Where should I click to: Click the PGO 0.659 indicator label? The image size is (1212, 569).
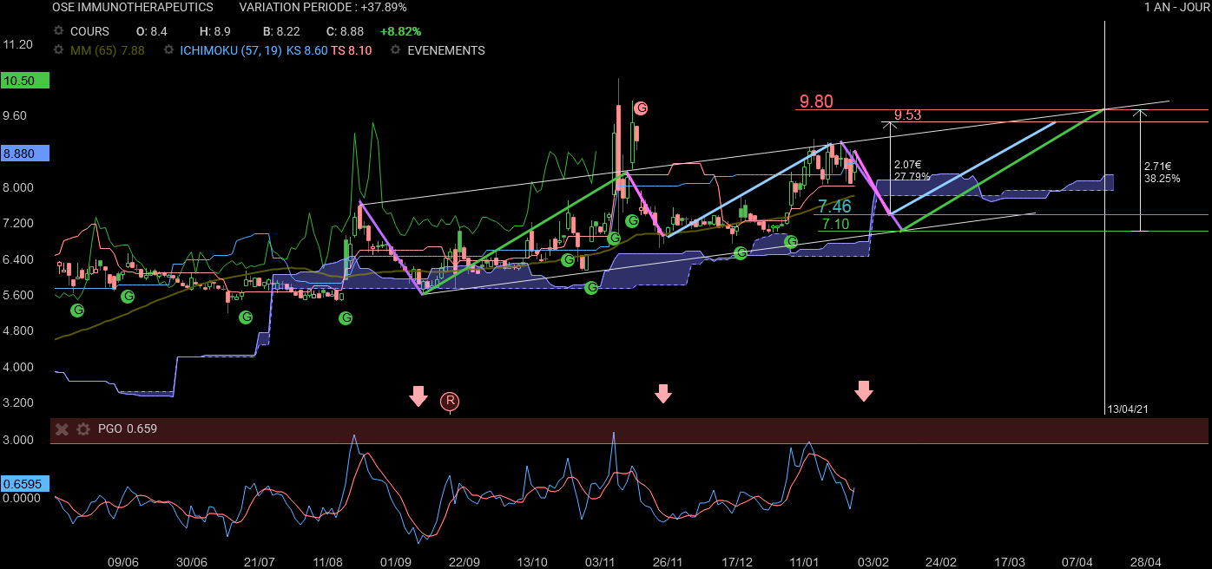point(128,428)
